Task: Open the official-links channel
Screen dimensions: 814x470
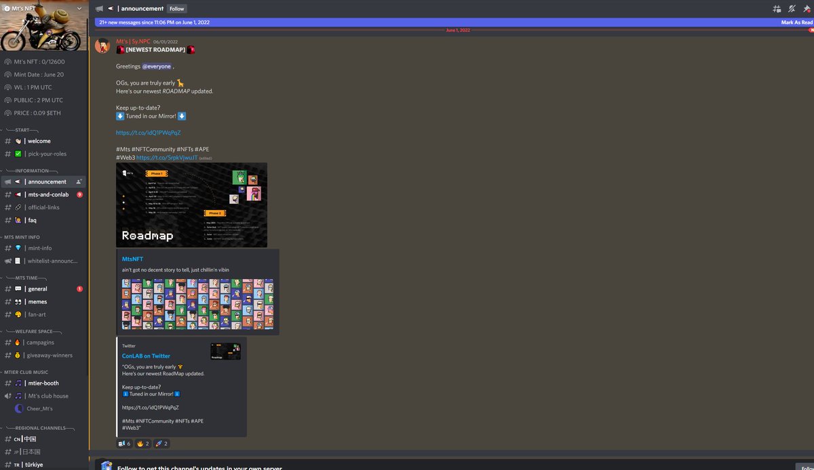Action: [45, 207]
